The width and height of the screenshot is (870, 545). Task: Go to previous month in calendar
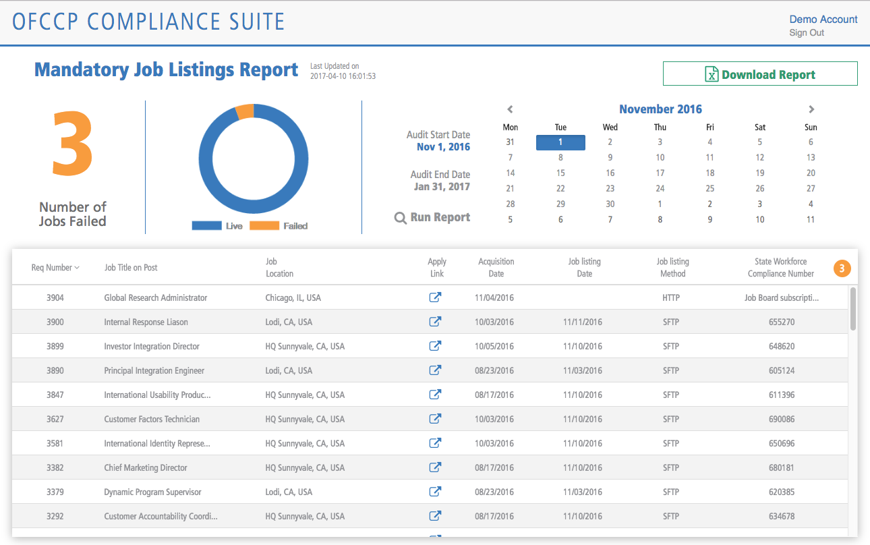(x=511, y=109)
